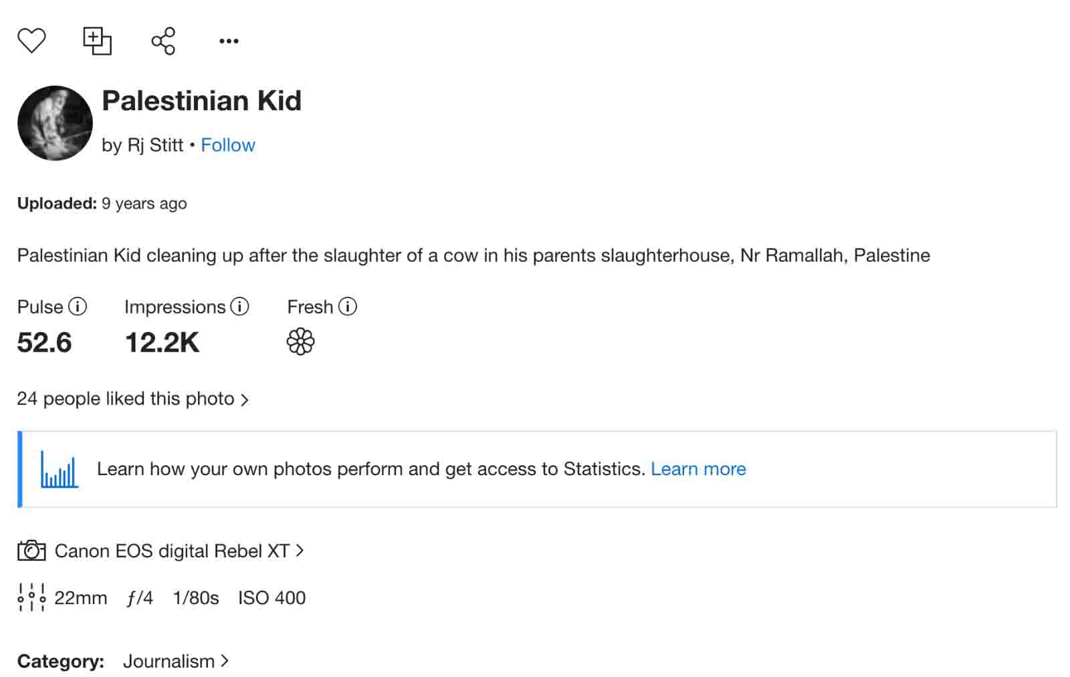Screen dimensions: 1070x677
Task: Click the 12.2K impressions value
Action: click(162, 343)
